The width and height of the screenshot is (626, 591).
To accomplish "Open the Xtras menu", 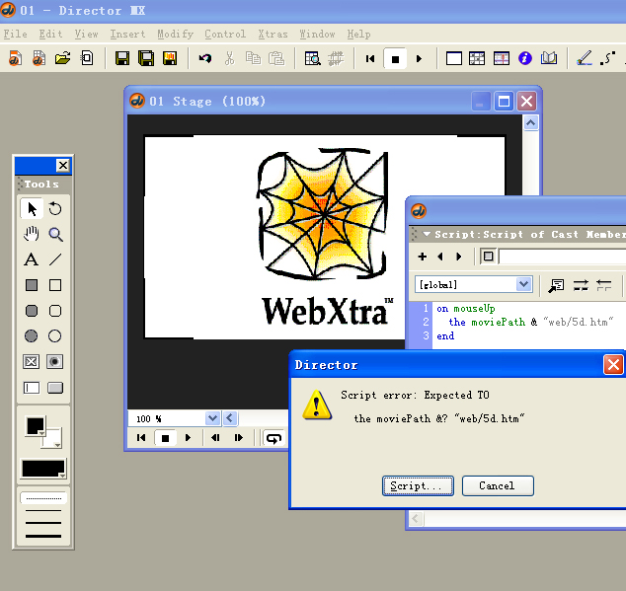I will 273,34.
